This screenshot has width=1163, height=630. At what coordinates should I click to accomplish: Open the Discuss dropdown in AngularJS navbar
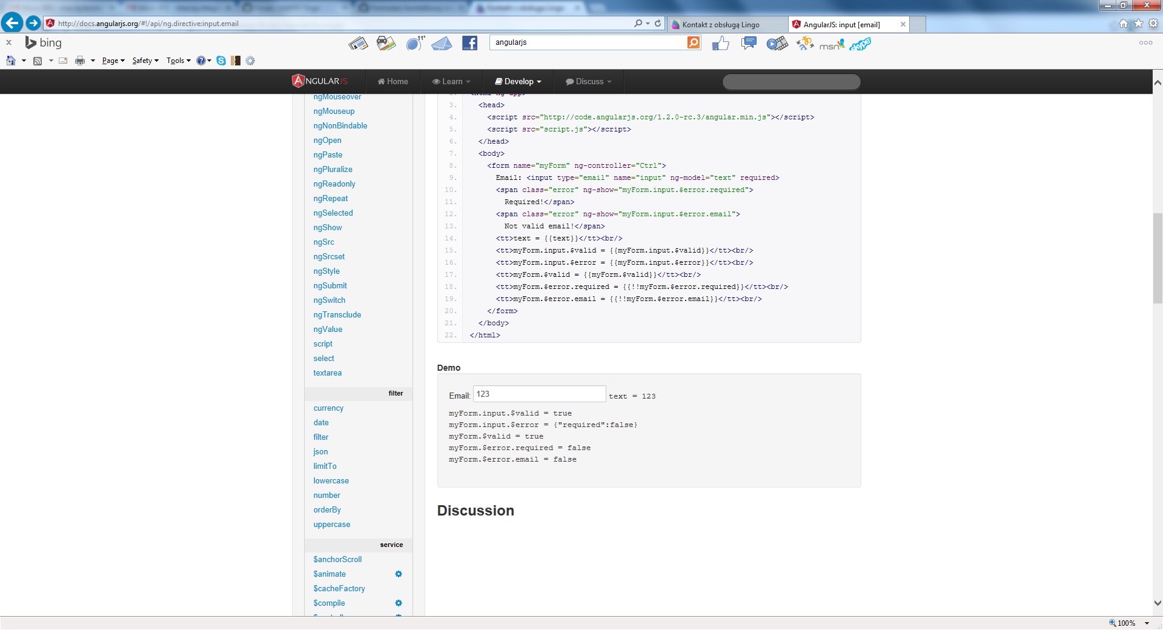coord(589,82)
